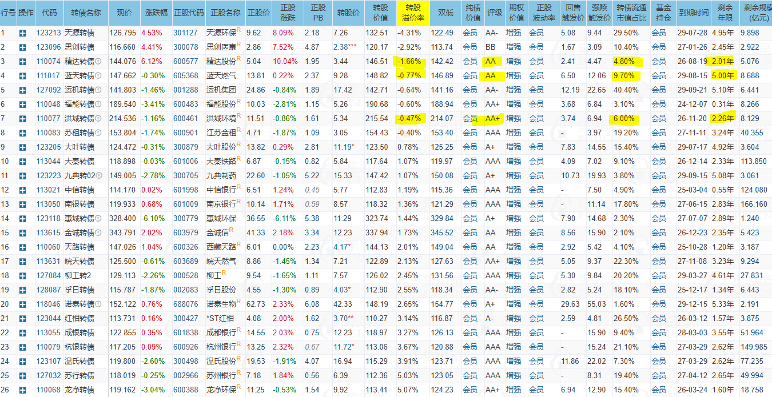Click the plus icon for 龙净转债 row
The width and height of the screenshot is (772, 397).
pyautogui.click(x=22, y=390)
